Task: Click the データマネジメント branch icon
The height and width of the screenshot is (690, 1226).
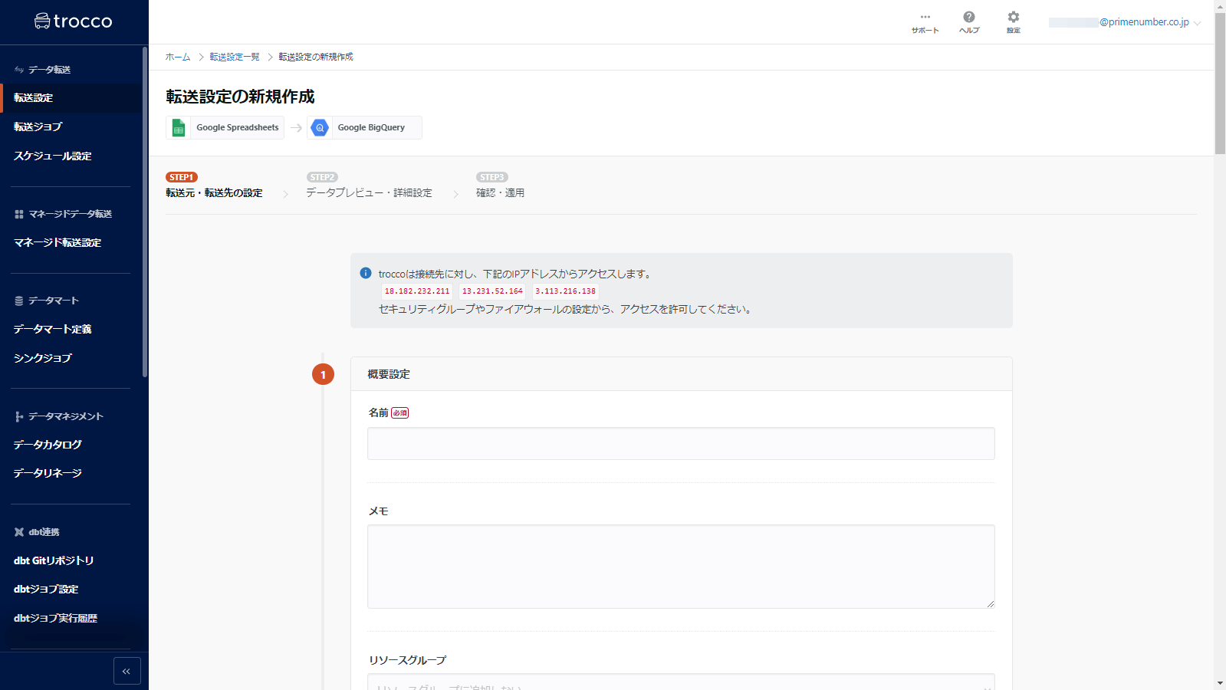Action: pos(19,416)
